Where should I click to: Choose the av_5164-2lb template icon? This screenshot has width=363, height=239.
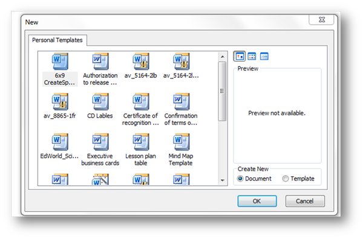tap(141, 62)
